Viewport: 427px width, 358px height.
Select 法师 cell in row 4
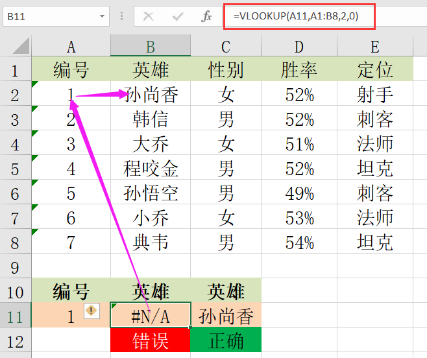[375, 143]
